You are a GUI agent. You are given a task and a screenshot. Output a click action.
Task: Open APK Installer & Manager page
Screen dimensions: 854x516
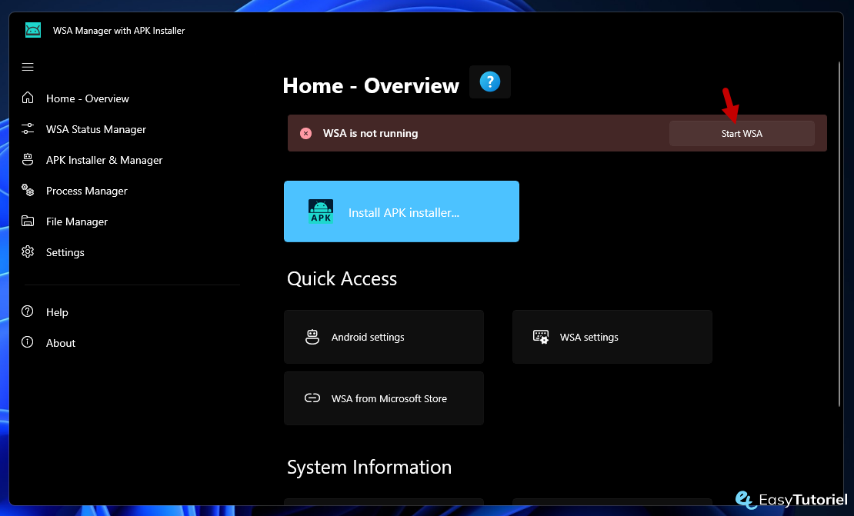click(x=105, y=160)
